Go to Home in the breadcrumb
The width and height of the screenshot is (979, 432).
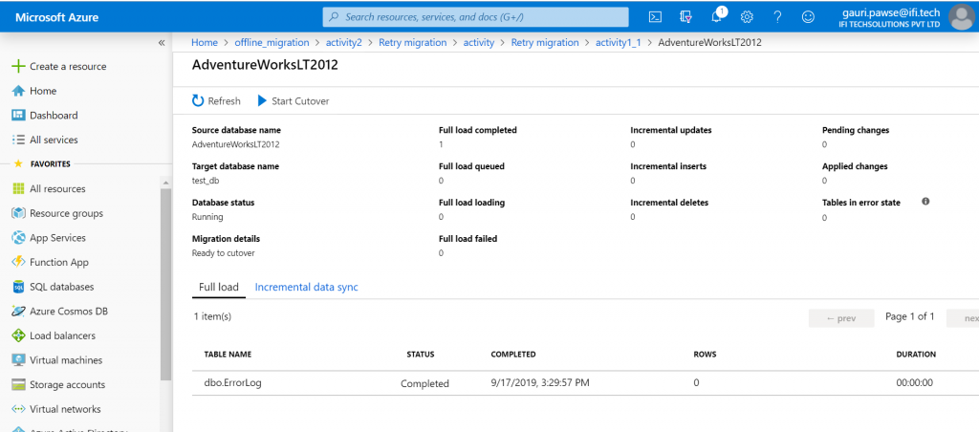pos(205,42)
